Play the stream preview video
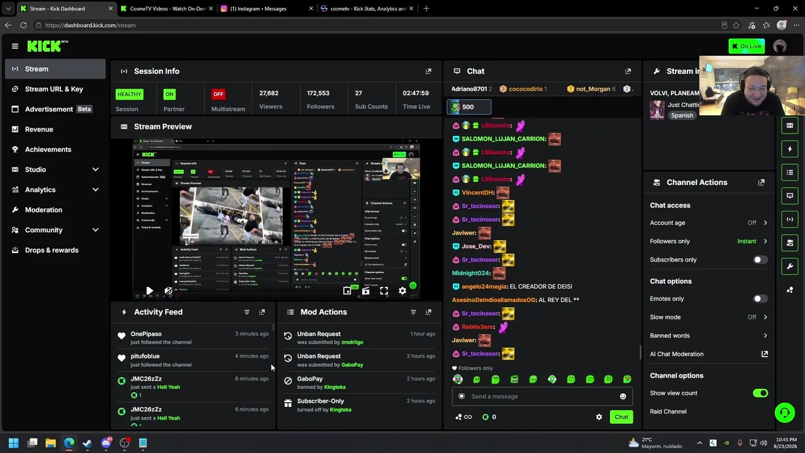Image resolution: width=805 pixels, height=453 pixels. point(150,291)
